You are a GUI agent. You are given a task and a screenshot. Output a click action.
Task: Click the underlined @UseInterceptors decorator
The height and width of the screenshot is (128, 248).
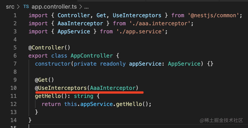(61, 88)
